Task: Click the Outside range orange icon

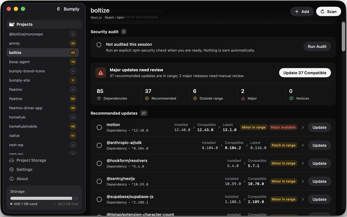Action: tap(195, 99)
